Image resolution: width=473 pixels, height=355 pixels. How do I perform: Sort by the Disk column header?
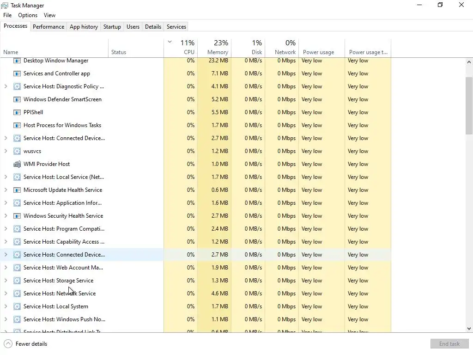coord(248,48)
